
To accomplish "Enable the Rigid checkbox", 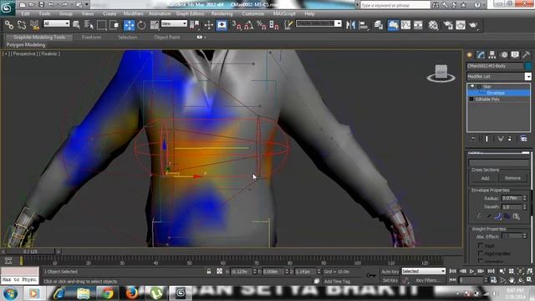I will 481,246.
